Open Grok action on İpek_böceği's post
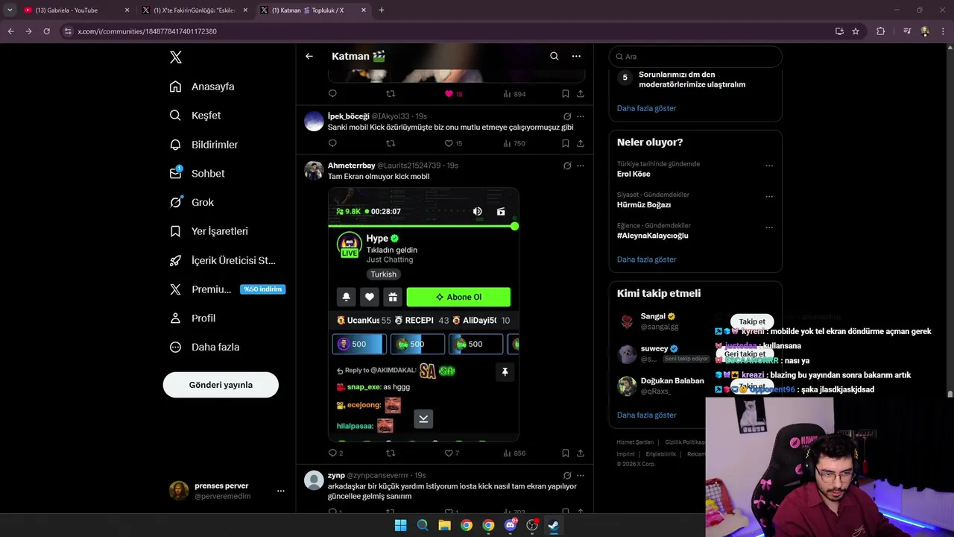Viewport: 954px width, 537px height. 567,116
